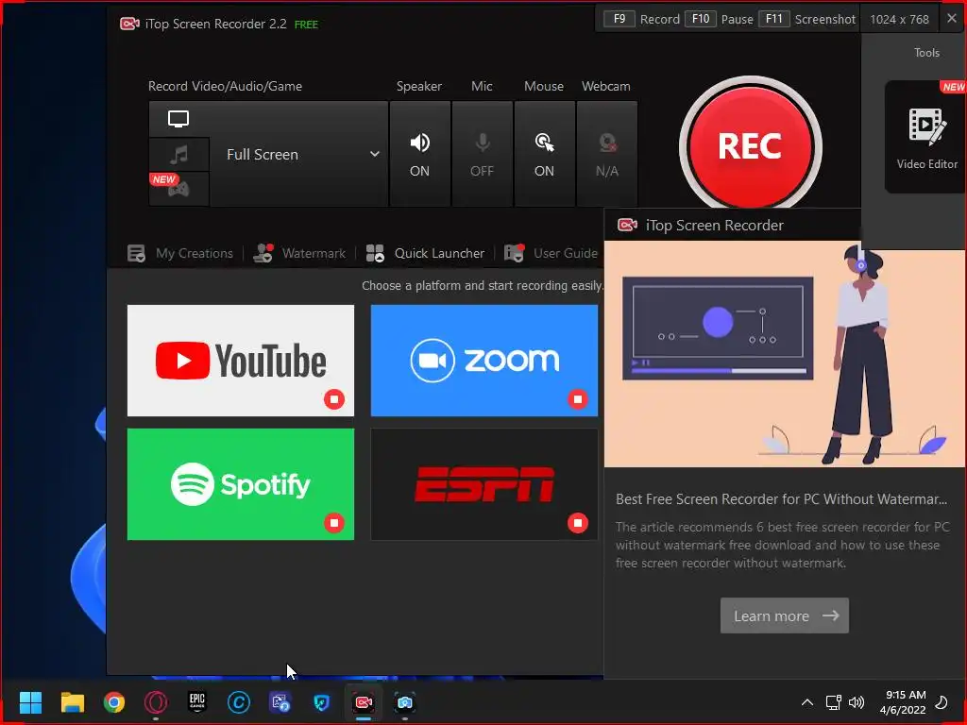Click the F9 Record hotkey label
967x725 pixels.
(641, 19)
